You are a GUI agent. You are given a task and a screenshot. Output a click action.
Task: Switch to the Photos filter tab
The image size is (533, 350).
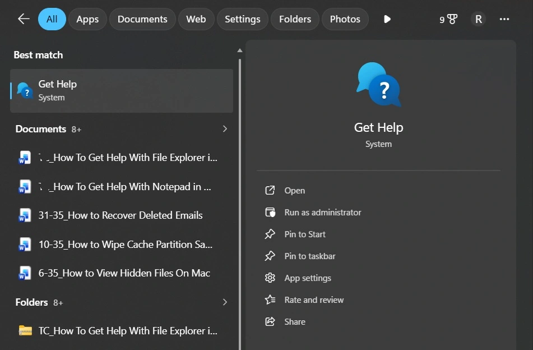pyautogui.click(x=345, y=19)
